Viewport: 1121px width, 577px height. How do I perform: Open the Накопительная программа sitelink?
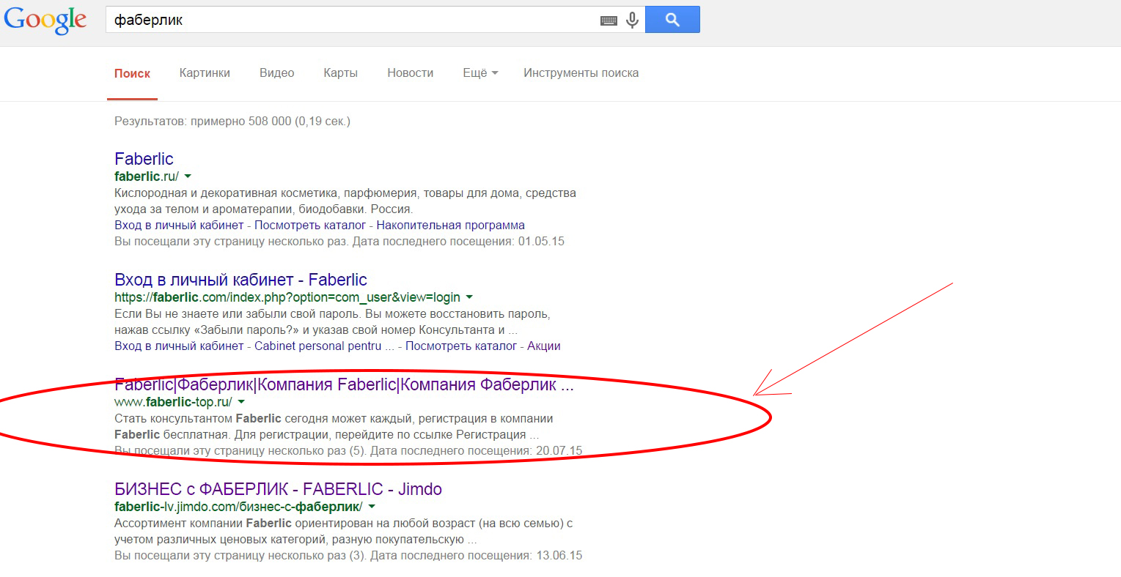[451, 226]
